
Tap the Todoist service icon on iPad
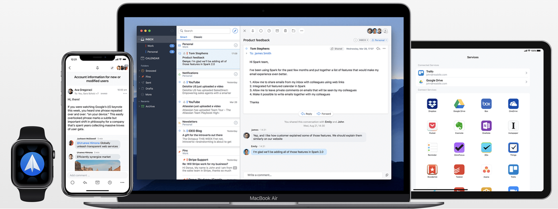(459, 170)
